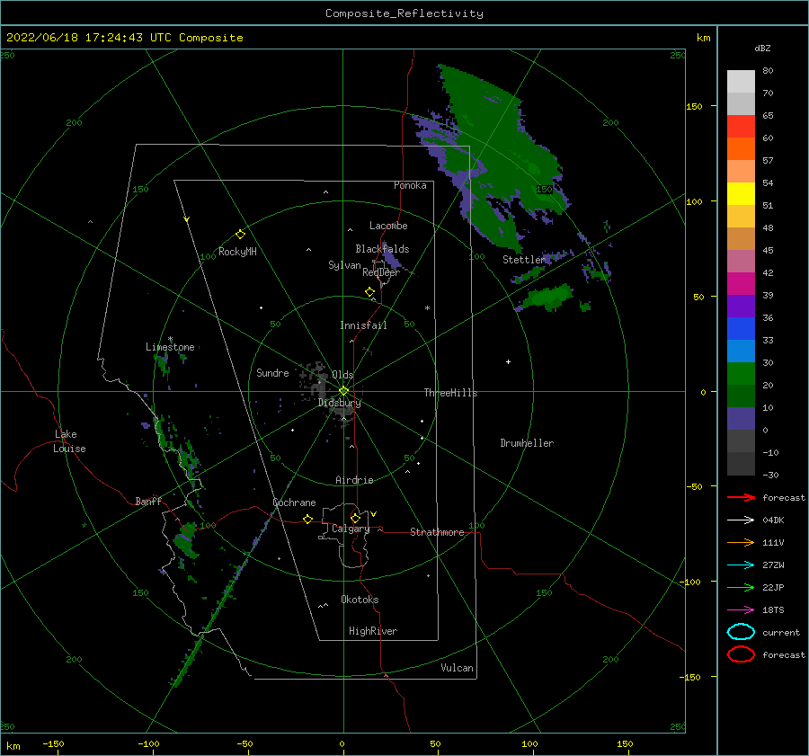
Task: Click the Banff town label
Action: click(148, 502)
